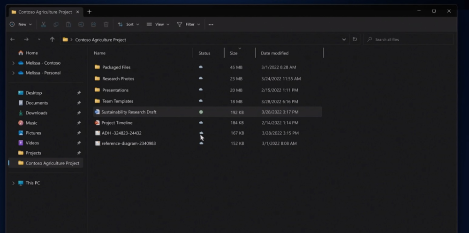Screen dimensions: 469x233
Task: Open the See more ellipsis menu
Action: (211, 24)
